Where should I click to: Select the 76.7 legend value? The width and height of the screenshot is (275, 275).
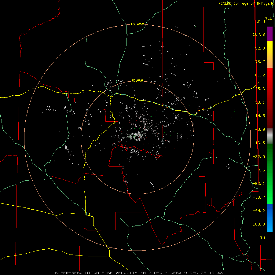click(260, 61)
